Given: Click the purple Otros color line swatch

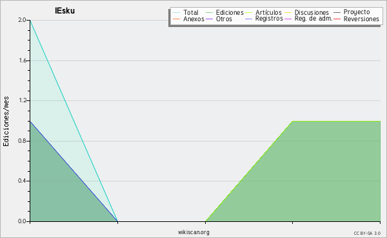Looking at the screenshot, I should [209, 19].
